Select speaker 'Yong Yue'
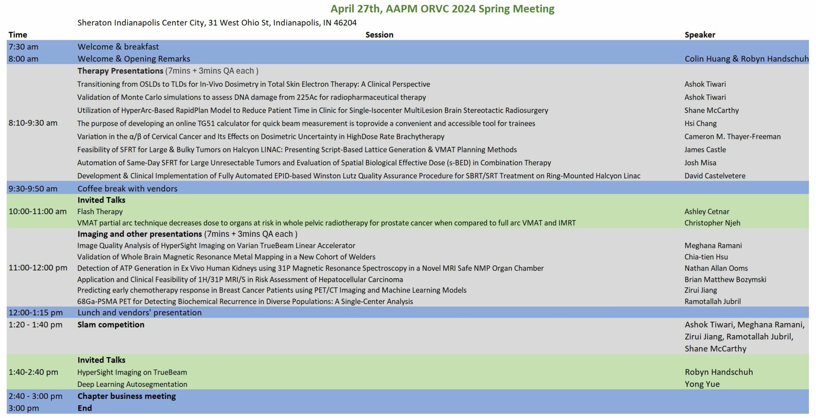 (x=702, y=384)
